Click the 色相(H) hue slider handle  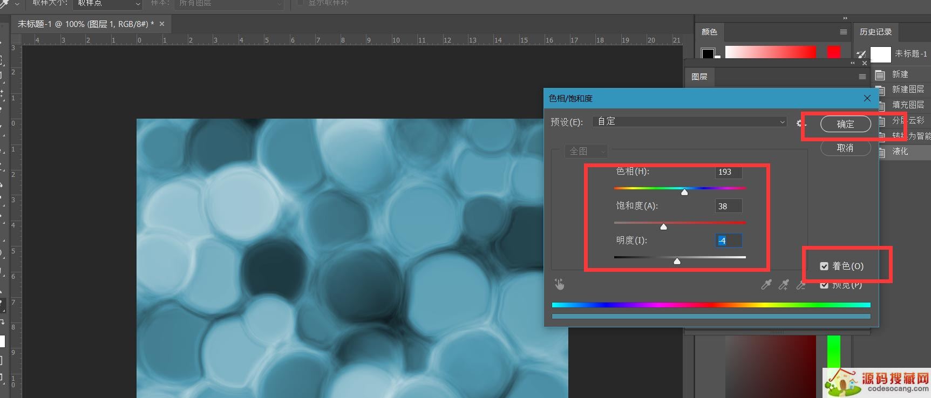pos(684,192)
